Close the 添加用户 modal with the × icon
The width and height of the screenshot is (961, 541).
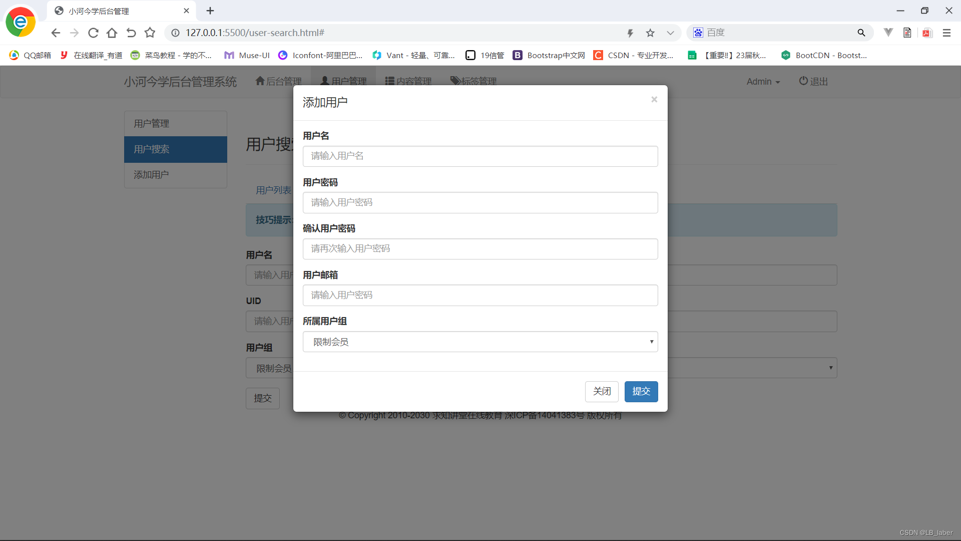tap(654, 100)
